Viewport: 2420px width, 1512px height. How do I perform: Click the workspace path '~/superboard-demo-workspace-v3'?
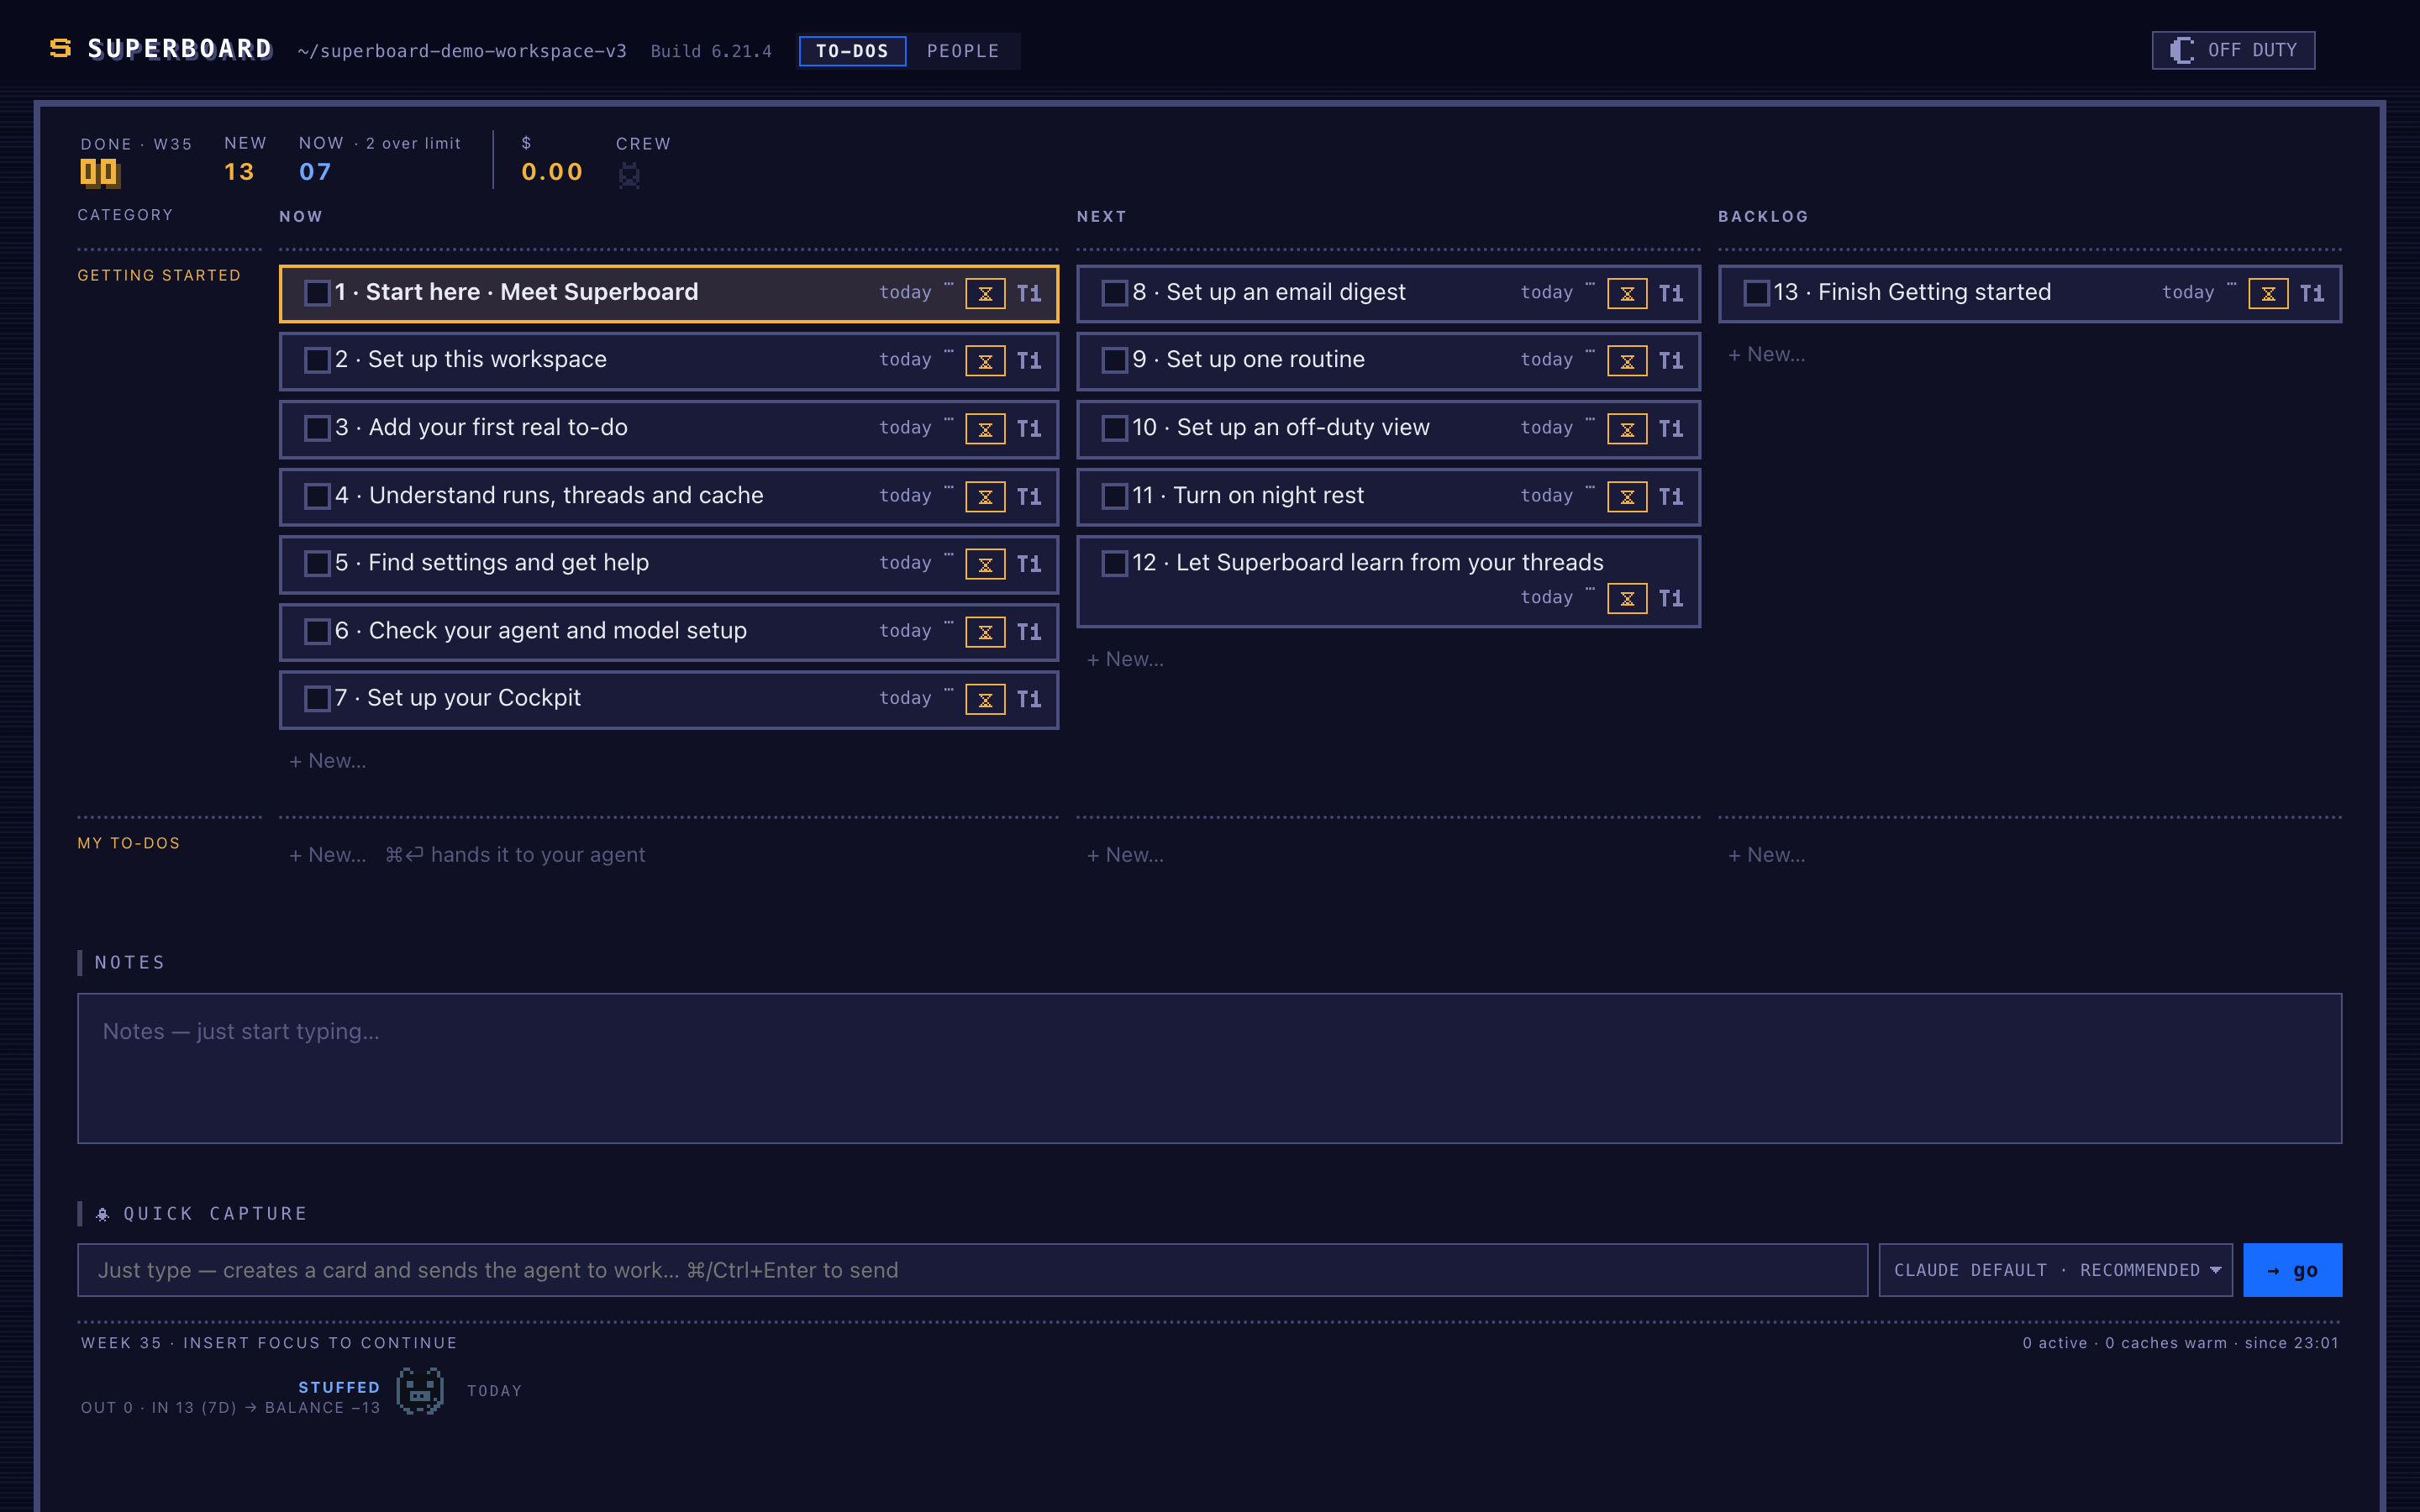pos(462,51)
